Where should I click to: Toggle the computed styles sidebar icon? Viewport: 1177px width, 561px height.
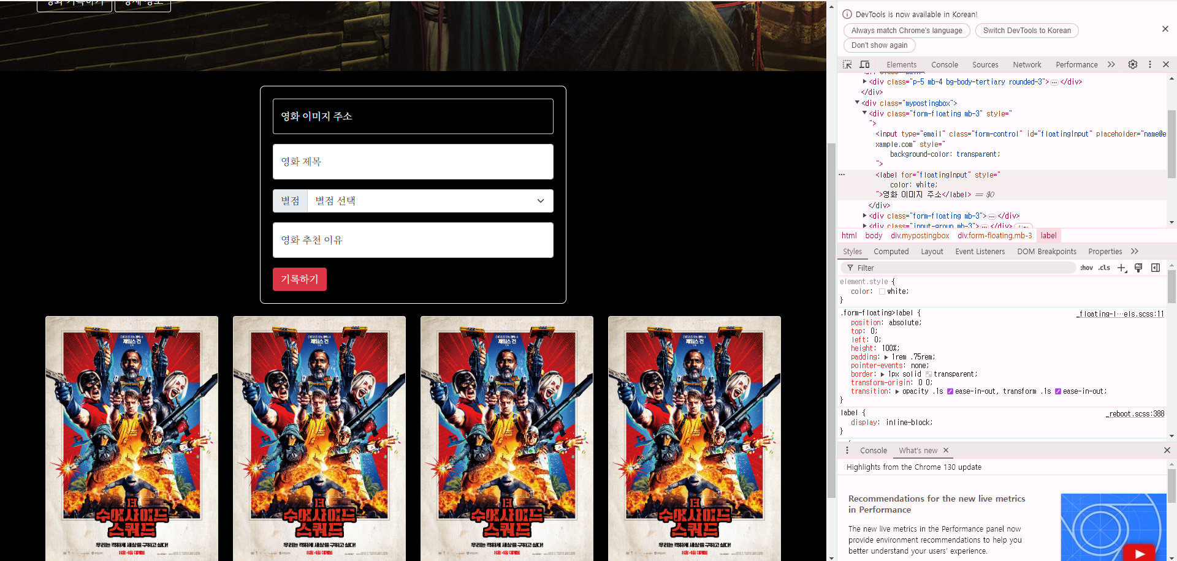pyautogui.click(x=1156, y=268)
